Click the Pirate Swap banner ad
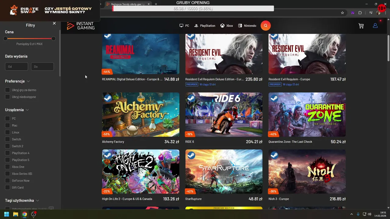This screenshot has height=219, width=390. pos(50,10)
